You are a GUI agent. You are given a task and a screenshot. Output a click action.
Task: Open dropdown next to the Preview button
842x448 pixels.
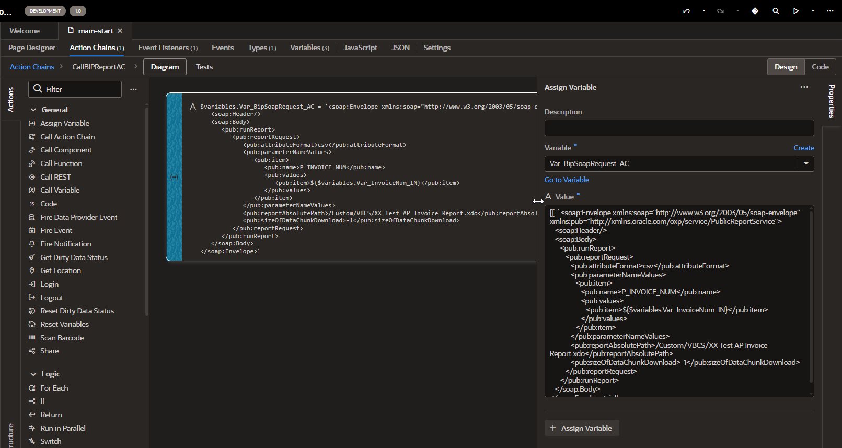(x=813, y=11)
